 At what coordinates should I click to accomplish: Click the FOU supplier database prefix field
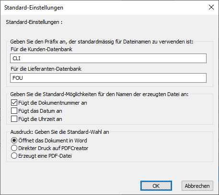pyautogui.click(x=108, y=78)
